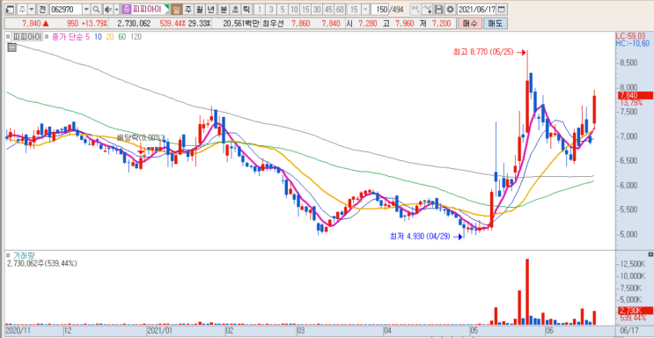Click the magnifier stock search icon
Viewport: 654px width, 338px height.
(96, 9)
